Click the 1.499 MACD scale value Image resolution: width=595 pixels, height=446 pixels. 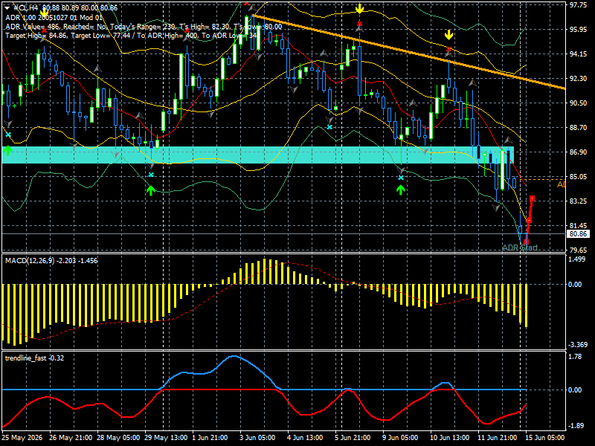coord(577,259)
